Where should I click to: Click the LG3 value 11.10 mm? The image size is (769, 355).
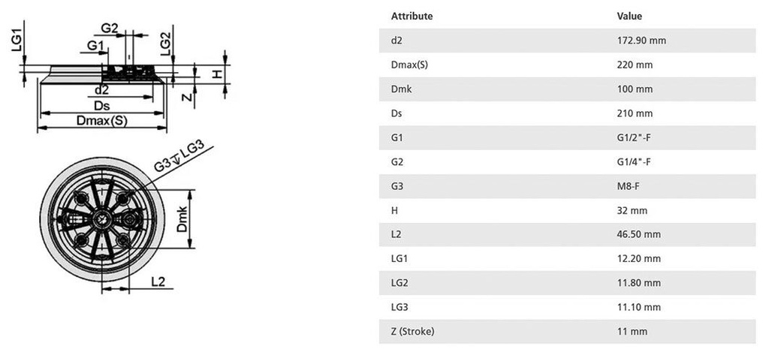[x=638, y=307]
